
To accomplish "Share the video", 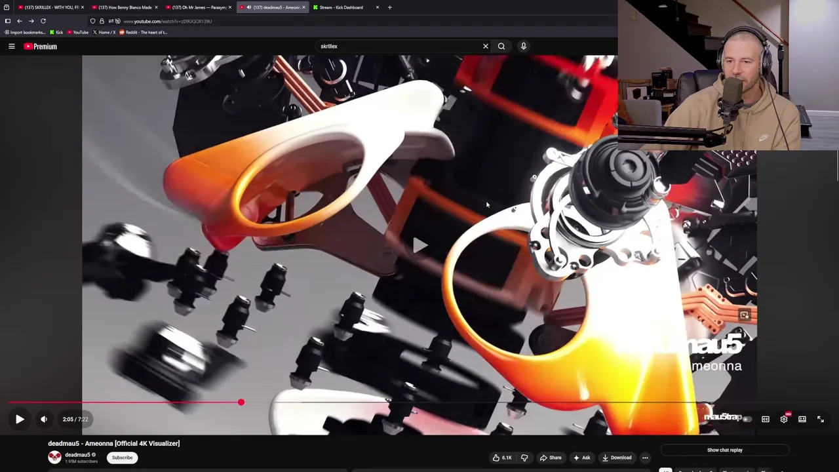I will [551, 458].
